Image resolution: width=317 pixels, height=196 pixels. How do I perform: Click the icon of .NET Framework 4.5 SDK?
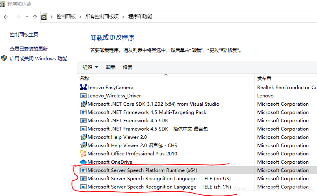coord(83,120)
